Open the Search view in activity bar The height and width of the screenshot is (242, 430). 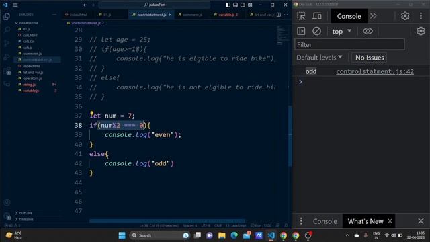pos(7,30)
